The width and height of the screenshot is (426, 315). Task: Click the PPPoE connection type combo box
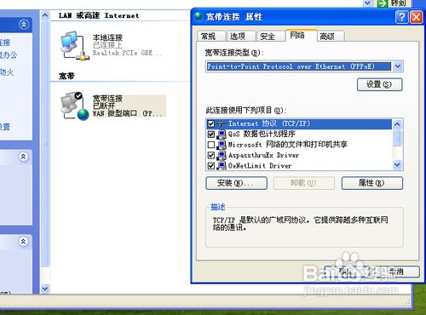pos(304,66)
